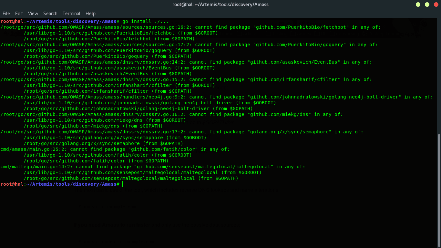Click the GOPATH path for PuerkitoBio/goquery
The height and width of the screenshot is (248, 441).
[x=108, y=56]
